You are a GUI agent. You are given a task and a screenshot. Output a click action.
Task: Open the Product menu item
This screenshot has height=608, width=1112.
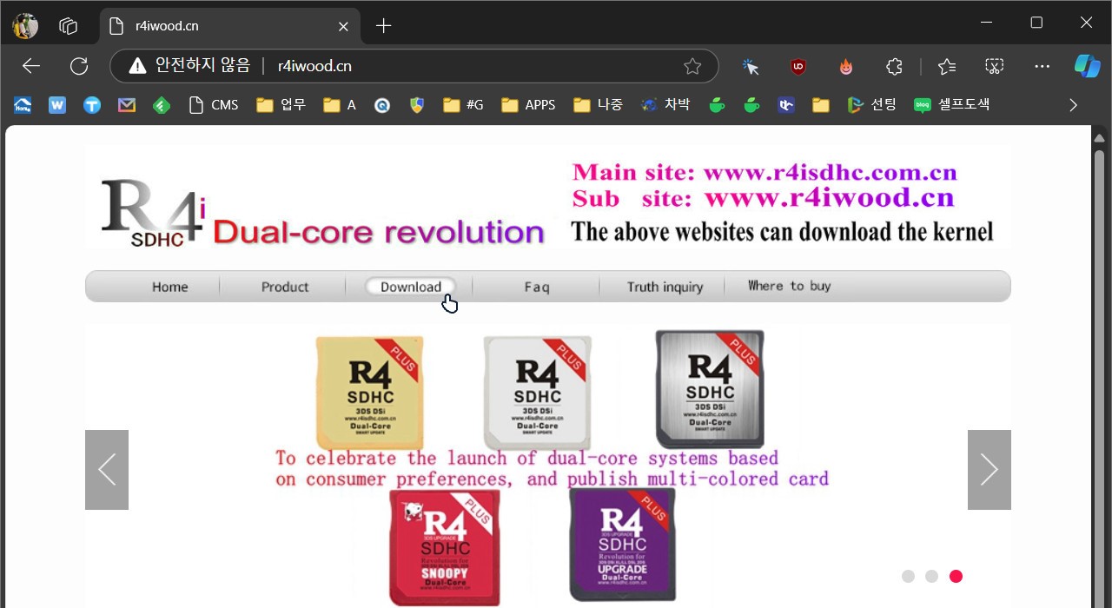pos(285,287)
